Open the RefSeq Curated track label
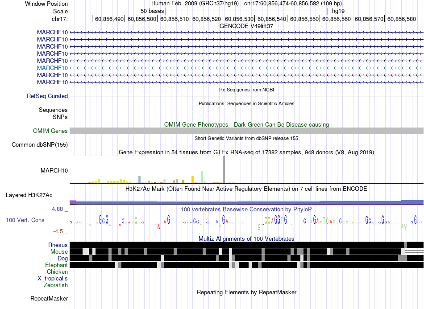The height and width of the screenshot is (309, 424). 47,96
